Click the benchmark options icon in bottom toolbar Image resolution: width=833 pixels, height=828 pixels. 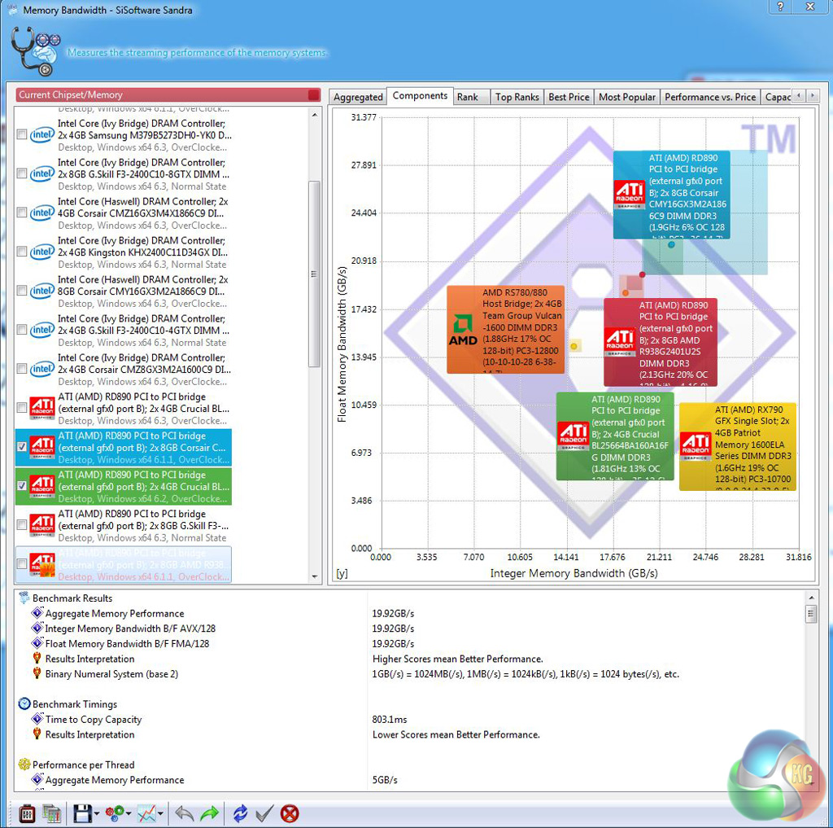(x=27, y=813)
